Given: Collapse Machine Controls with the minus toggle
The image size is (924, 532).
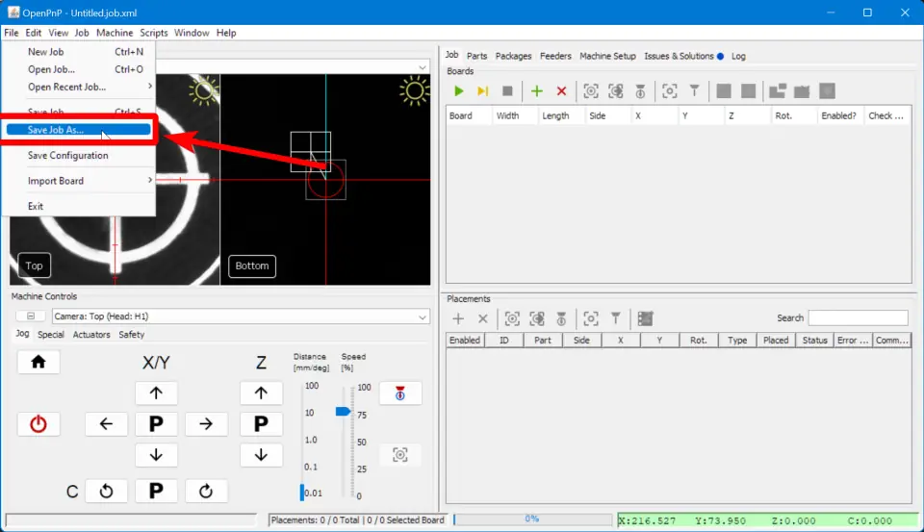Looking at the screenshot, I should pyautogui.click(x=30, y=317).
